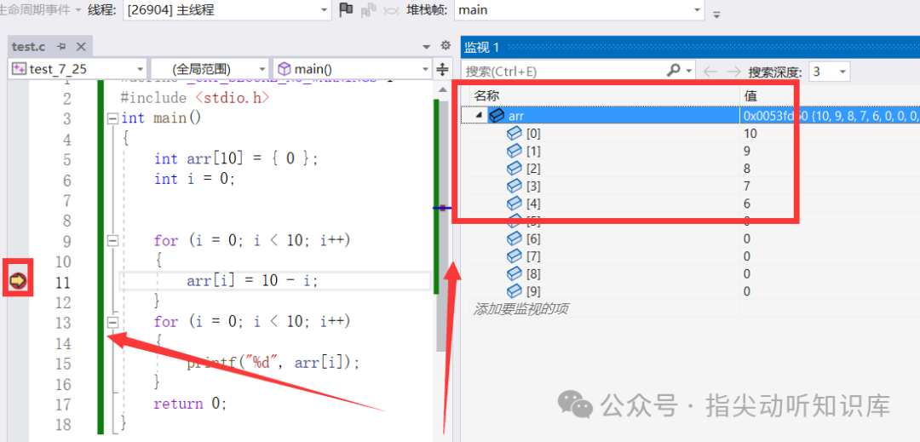Click the line int arr[10] = { 0 };
920x442 pixels.
click(x=237, y=159)
